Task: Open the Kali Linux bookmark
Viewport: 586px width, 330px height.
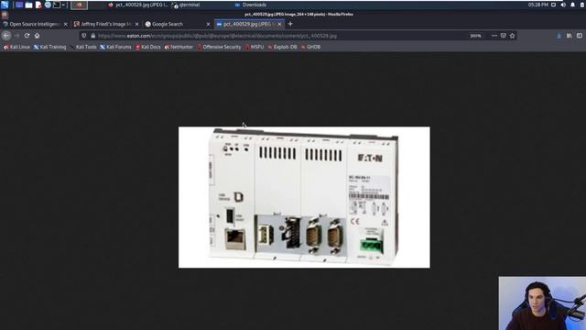Action: point(16,47)
